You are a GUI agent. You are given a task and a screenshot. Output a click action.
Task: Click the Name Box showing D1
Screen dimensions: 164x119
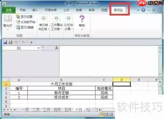point(19,48)
